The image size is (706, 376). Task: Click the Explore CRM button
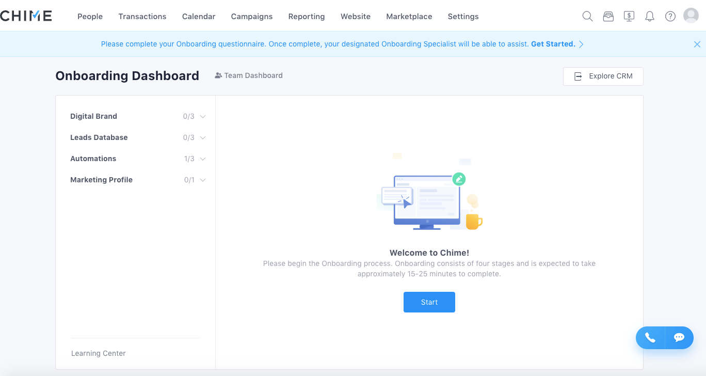tap(603, 76)
